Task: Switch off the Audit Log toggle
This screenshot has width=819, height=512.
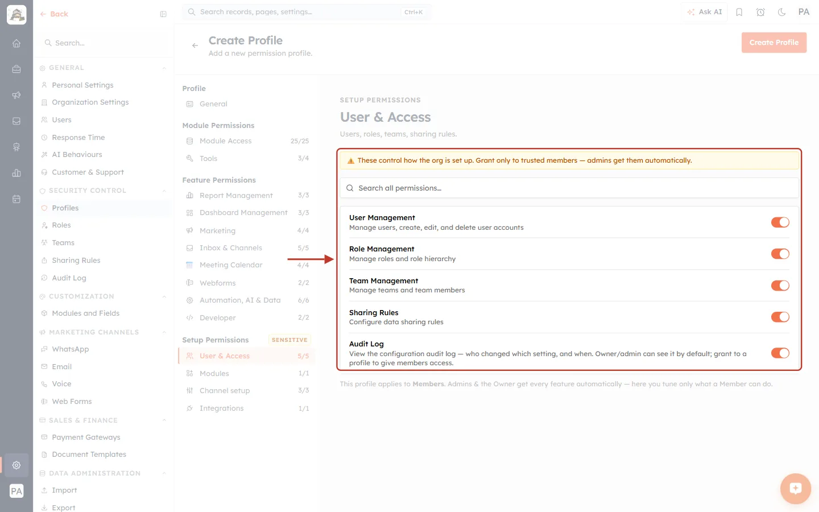Action: pyautogui.click(x=780, y=353)
